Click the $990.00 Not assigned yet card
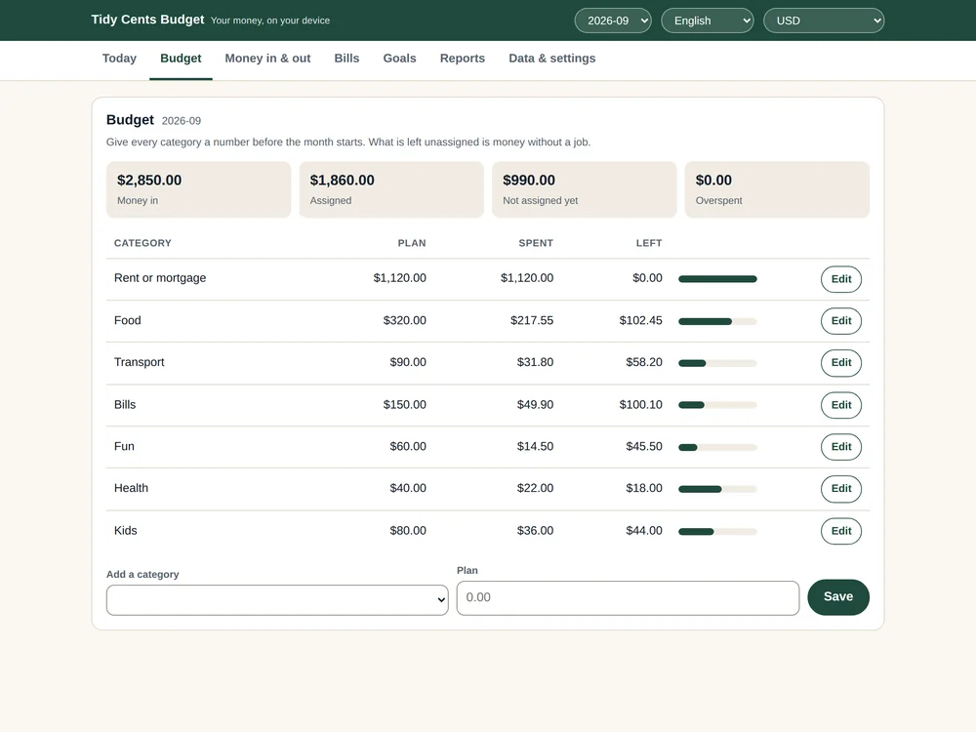This screenshot has height=732, width=976. (584, 190)
